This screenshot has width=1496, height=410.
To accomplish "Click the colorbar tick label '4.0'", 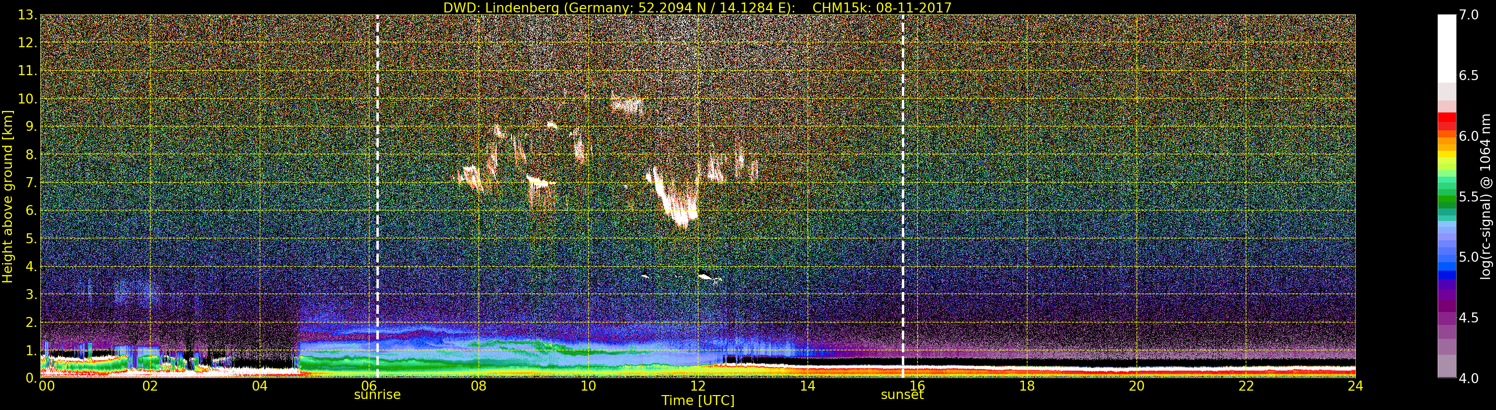I will (1469, 378).
